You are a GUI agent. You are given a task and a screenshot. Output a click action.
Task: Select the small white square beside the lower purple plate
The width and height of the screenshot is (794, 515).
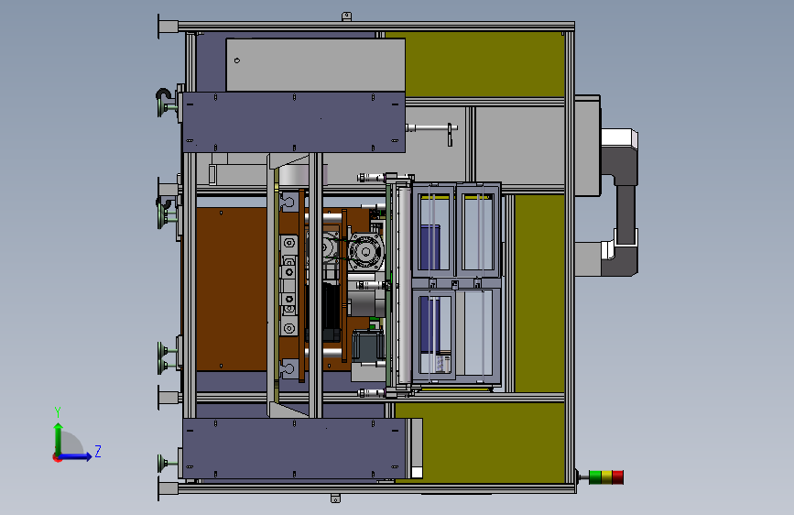click(417, 473)
